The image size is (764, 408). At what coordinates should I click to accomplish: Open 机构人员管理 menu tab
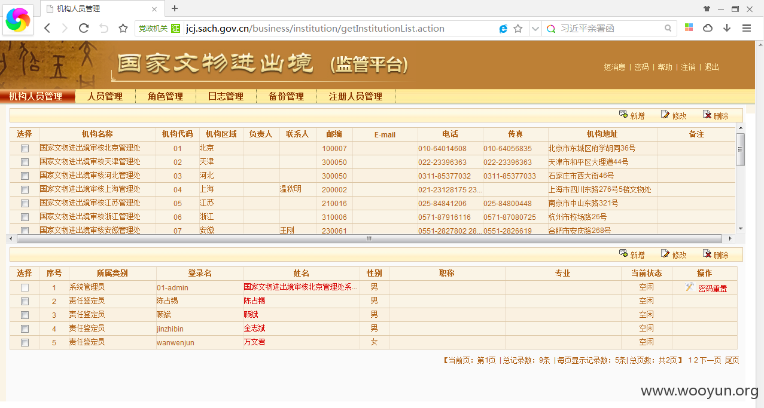(x=37, y=96)
